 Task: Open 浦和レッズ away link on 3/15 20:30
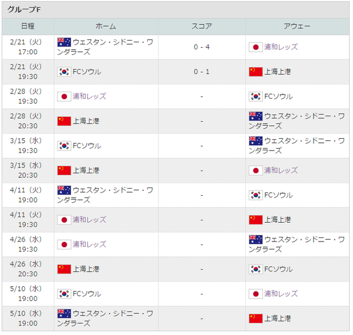(x=281, y=170)
